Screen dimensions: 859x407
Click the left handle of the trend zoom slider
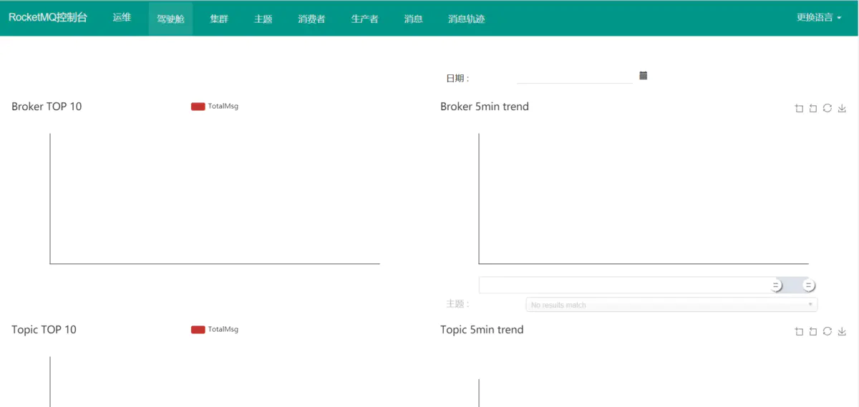(x=776, y=285)
